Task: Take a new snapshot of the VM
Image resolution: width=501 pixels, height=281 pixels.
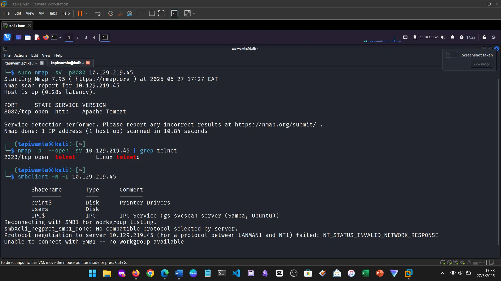Action: (110, 13)
